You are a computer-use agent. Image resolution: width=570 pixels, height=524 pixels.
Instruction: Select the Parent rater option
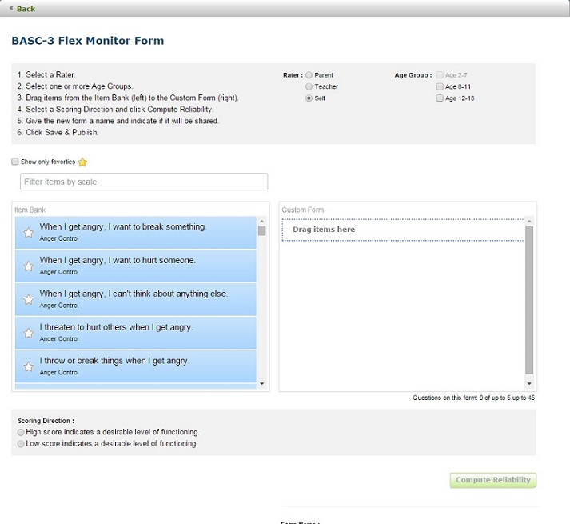pyautogui.click(x=309, y=75)
